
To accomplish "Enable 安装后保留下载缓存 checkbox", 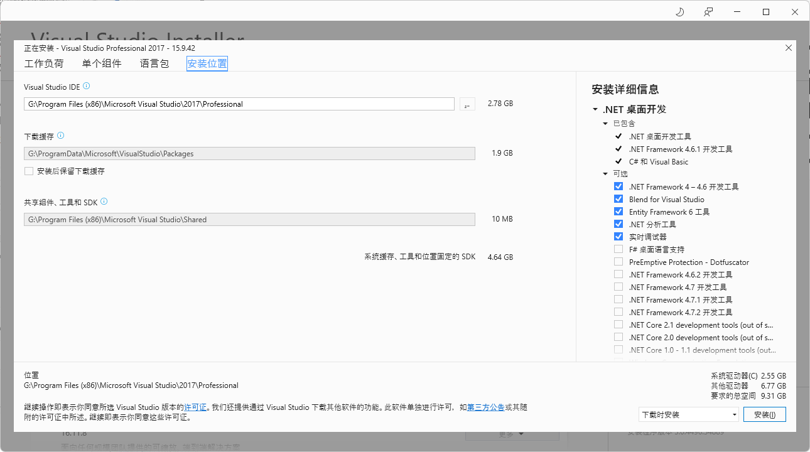I will click(28, 171).
